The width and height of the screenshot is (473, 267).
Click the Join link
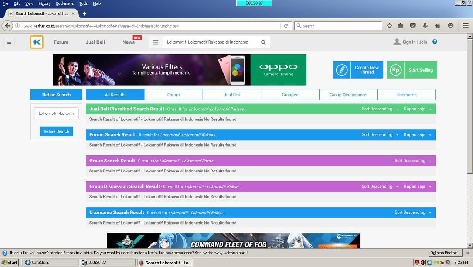[423, 42]
